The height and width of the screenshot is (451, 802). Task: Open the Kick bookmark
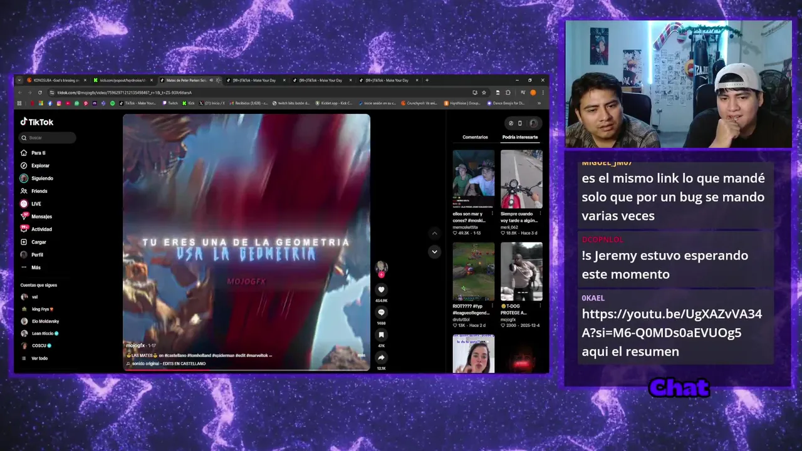pyautogui.click(x=189, y=103)
